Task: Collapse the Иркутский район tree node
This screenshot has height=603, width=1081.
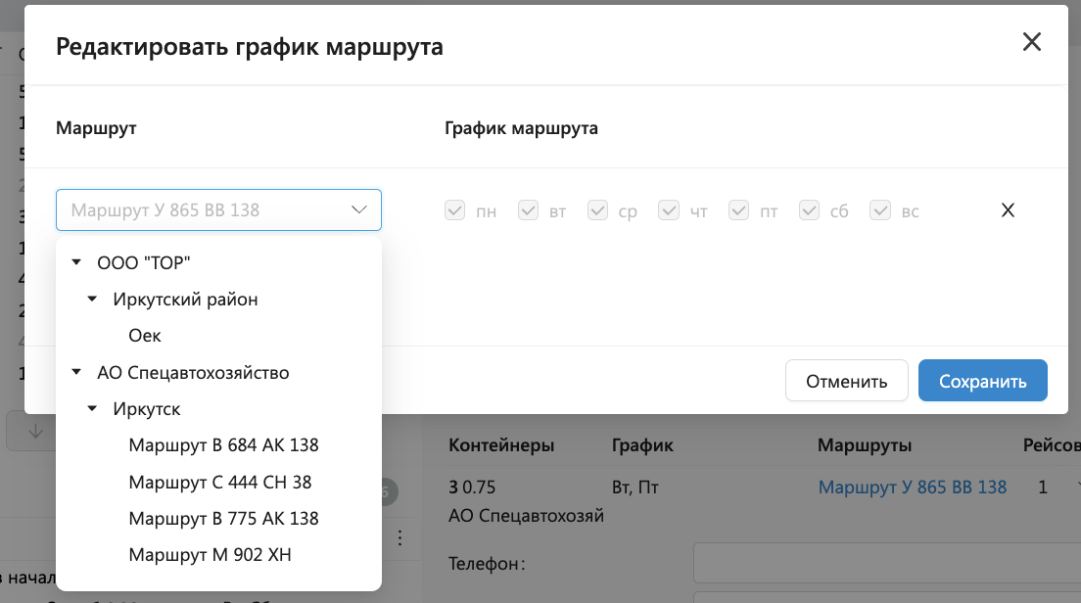Action: click(x=92, y=300)
